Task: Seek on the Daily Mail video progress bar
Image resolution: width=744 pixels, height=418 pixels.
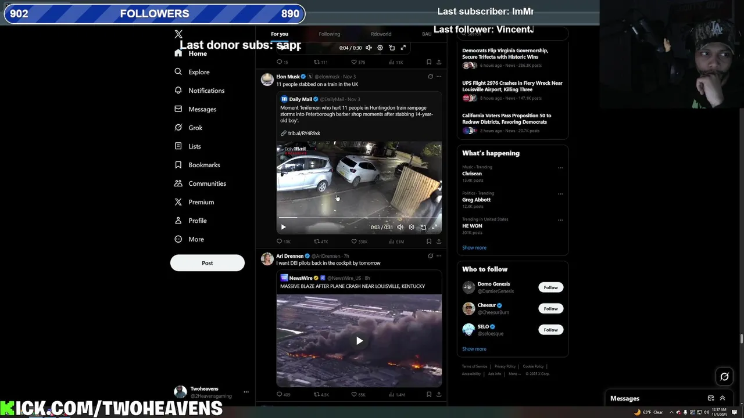Action: click(359, 218)
